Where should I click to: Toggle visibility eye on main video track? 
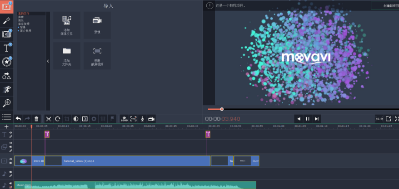pyautogui.click(x=11, y=160)
